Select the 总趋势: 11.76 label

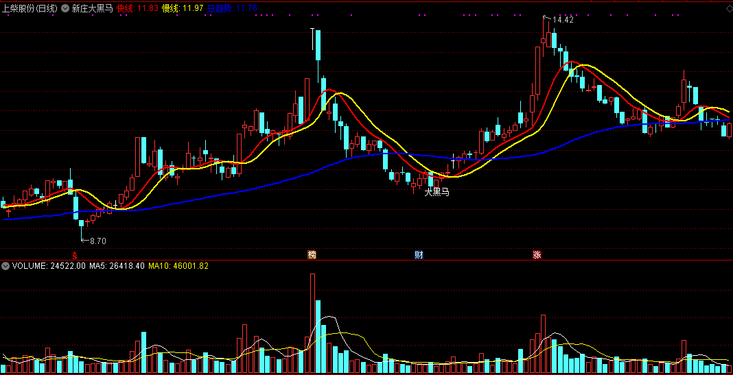point(232,8)
